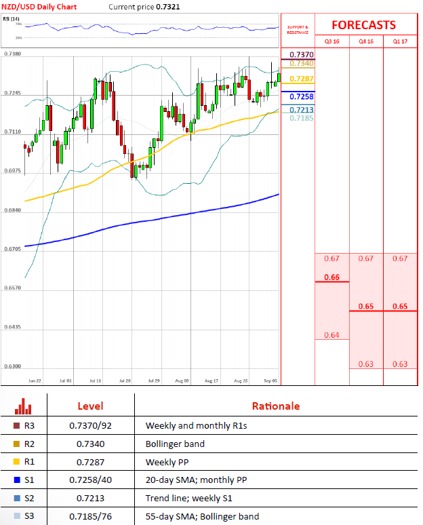Click the R3 dark red color swatch
This screenshot has height=525, width=423.
(x=16, y=425)
